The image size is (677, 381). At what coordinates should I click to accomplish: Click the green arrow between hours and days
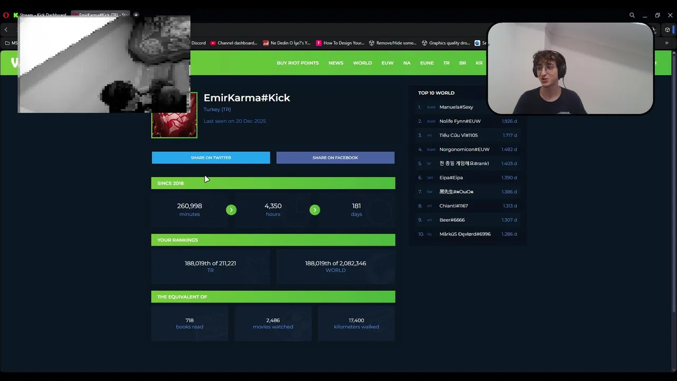315,210
